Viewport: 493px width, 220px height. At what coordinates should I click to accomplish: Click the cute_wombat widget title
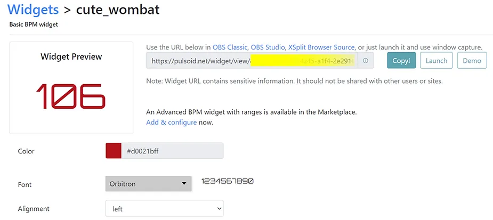coord(118,10)
